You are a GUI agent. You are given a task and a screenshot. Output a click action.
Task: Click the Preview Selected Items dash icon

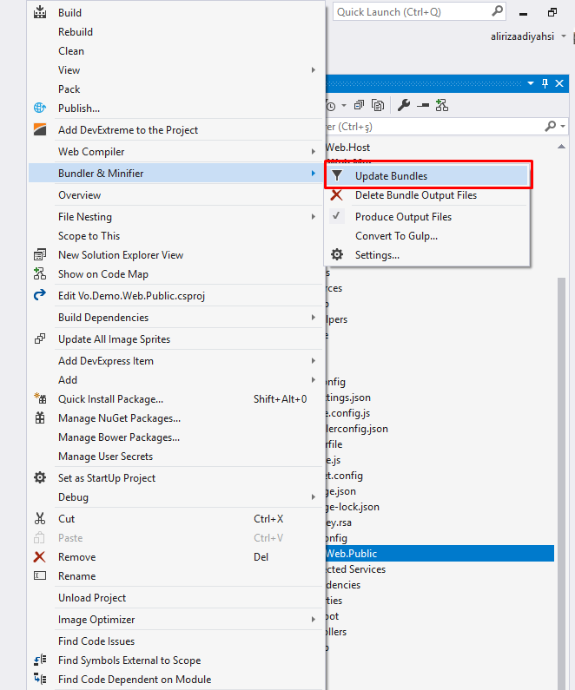point(423,105)
